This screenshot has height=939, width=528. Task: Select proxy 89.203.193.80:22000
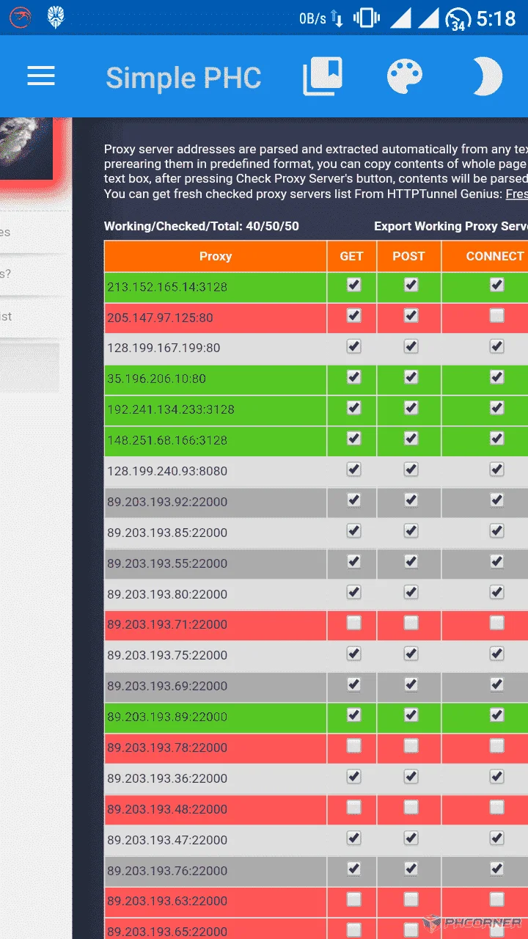tap(167, 595)
